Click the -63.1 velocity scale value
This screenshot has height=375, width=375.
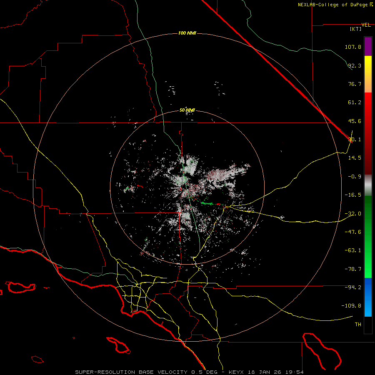[353, 250]
